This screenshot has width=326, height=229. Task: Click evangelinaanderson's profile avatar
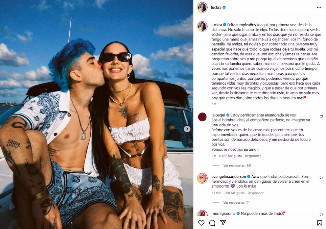202,178
